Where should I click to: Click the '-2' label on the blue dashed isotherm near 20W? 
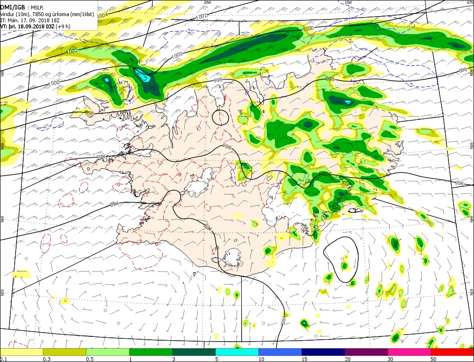pos(188,31)
